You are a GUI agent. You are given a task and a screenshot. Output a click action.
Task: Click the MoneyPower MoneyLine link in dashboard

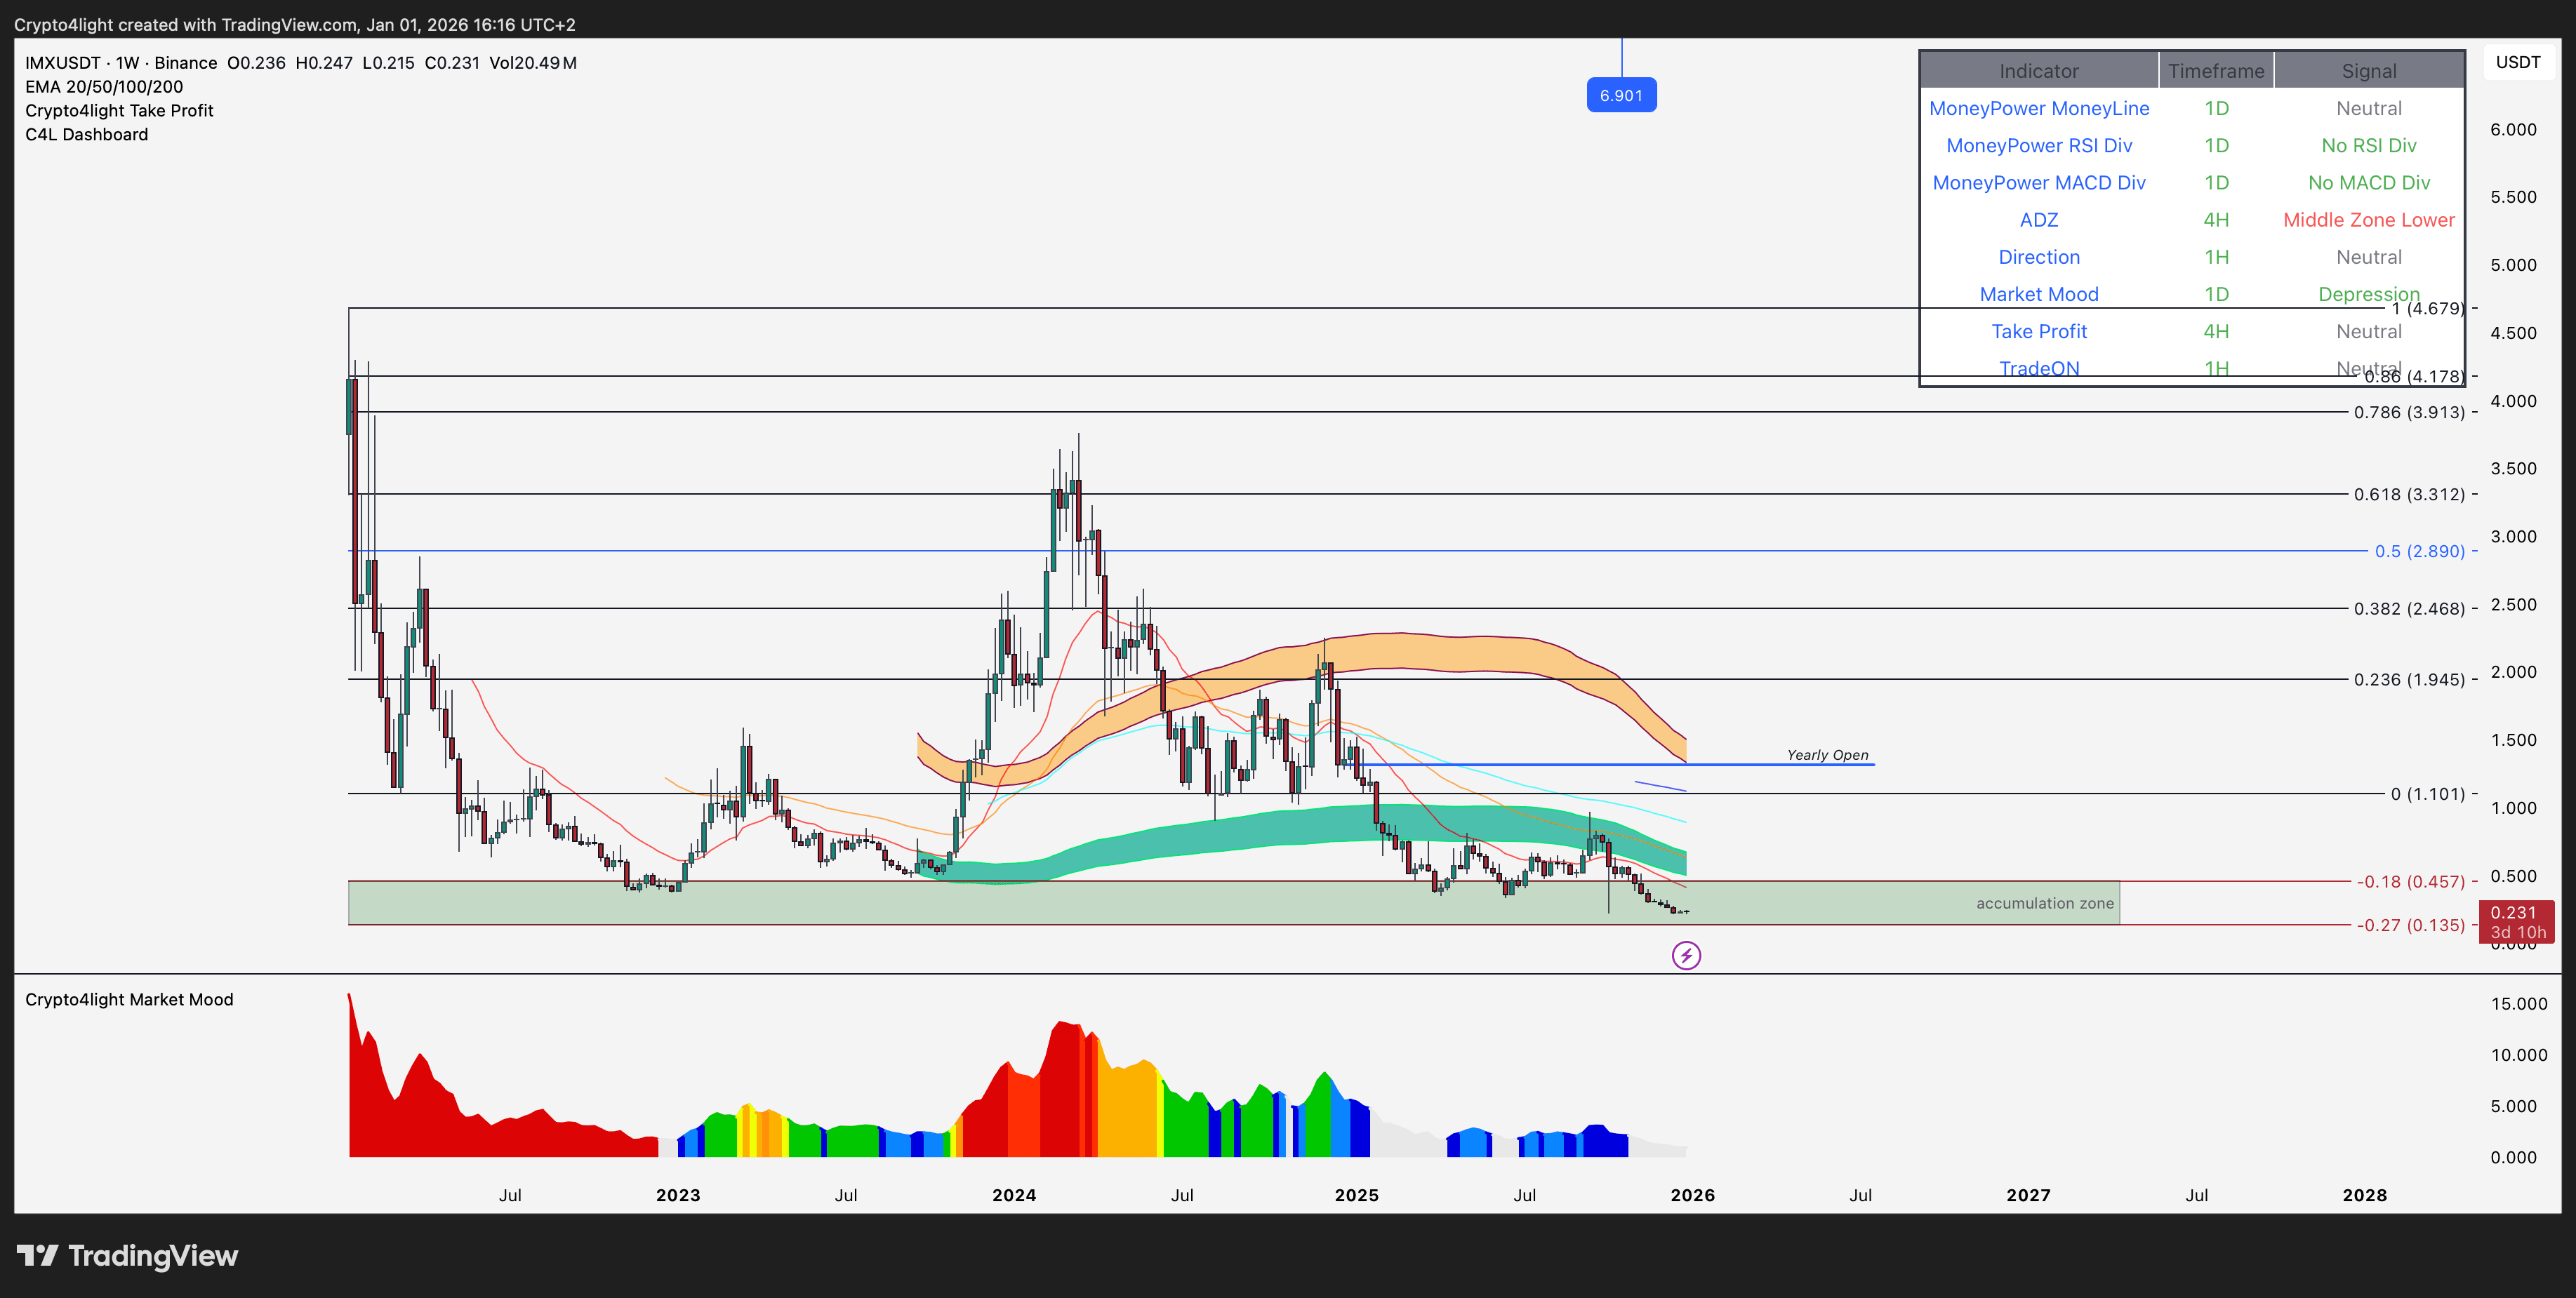[x=2039, y=108]
